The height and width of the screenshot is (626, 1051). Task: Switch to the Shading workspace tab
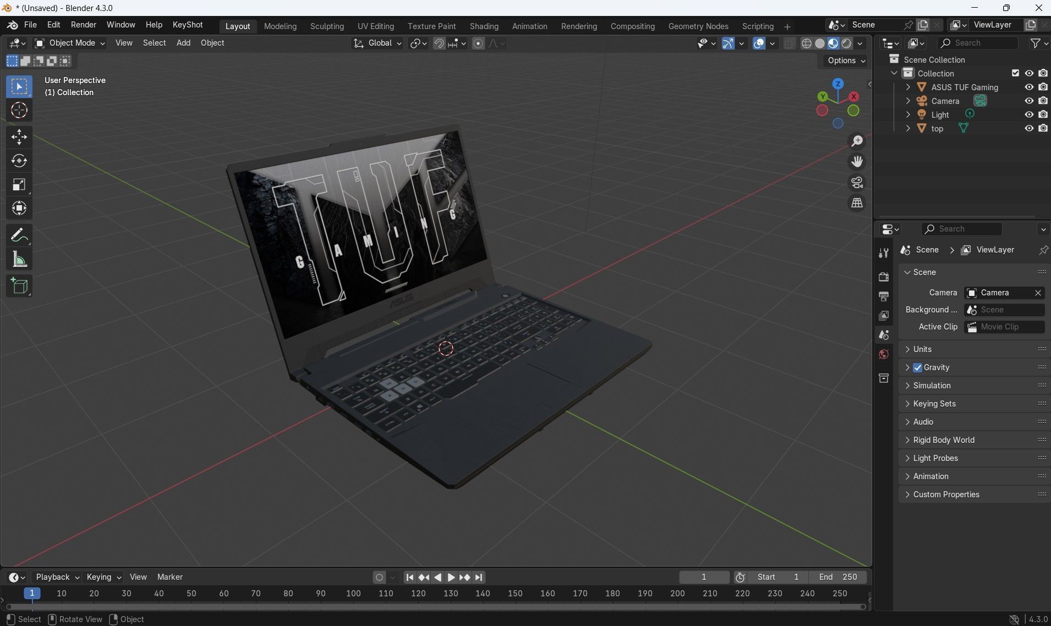[x=484, y=26]
